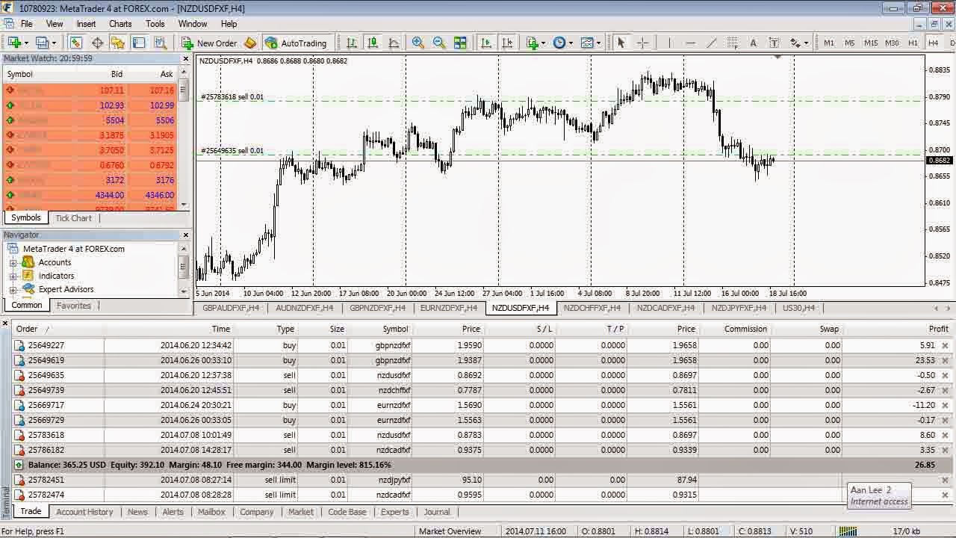The width and height of the screenshot is (956, 538).
Task: Open the Alerts terminal tab
Action: [x=173, y=512]
